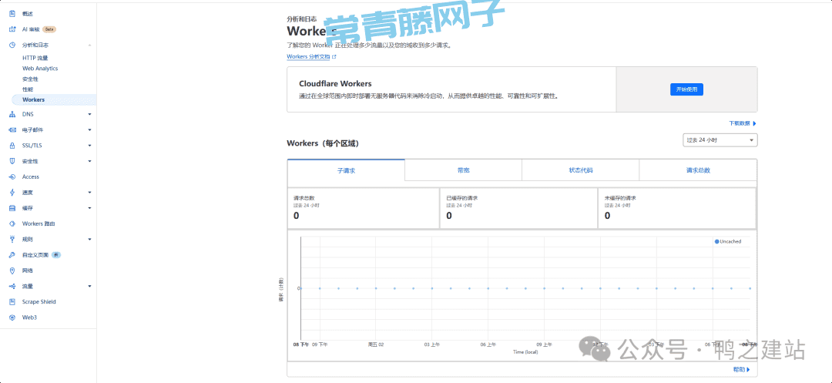This screenshot has height=383, width=832.
Task: Switch to the 请求总数 tab
Action: [x=698, y=170]
